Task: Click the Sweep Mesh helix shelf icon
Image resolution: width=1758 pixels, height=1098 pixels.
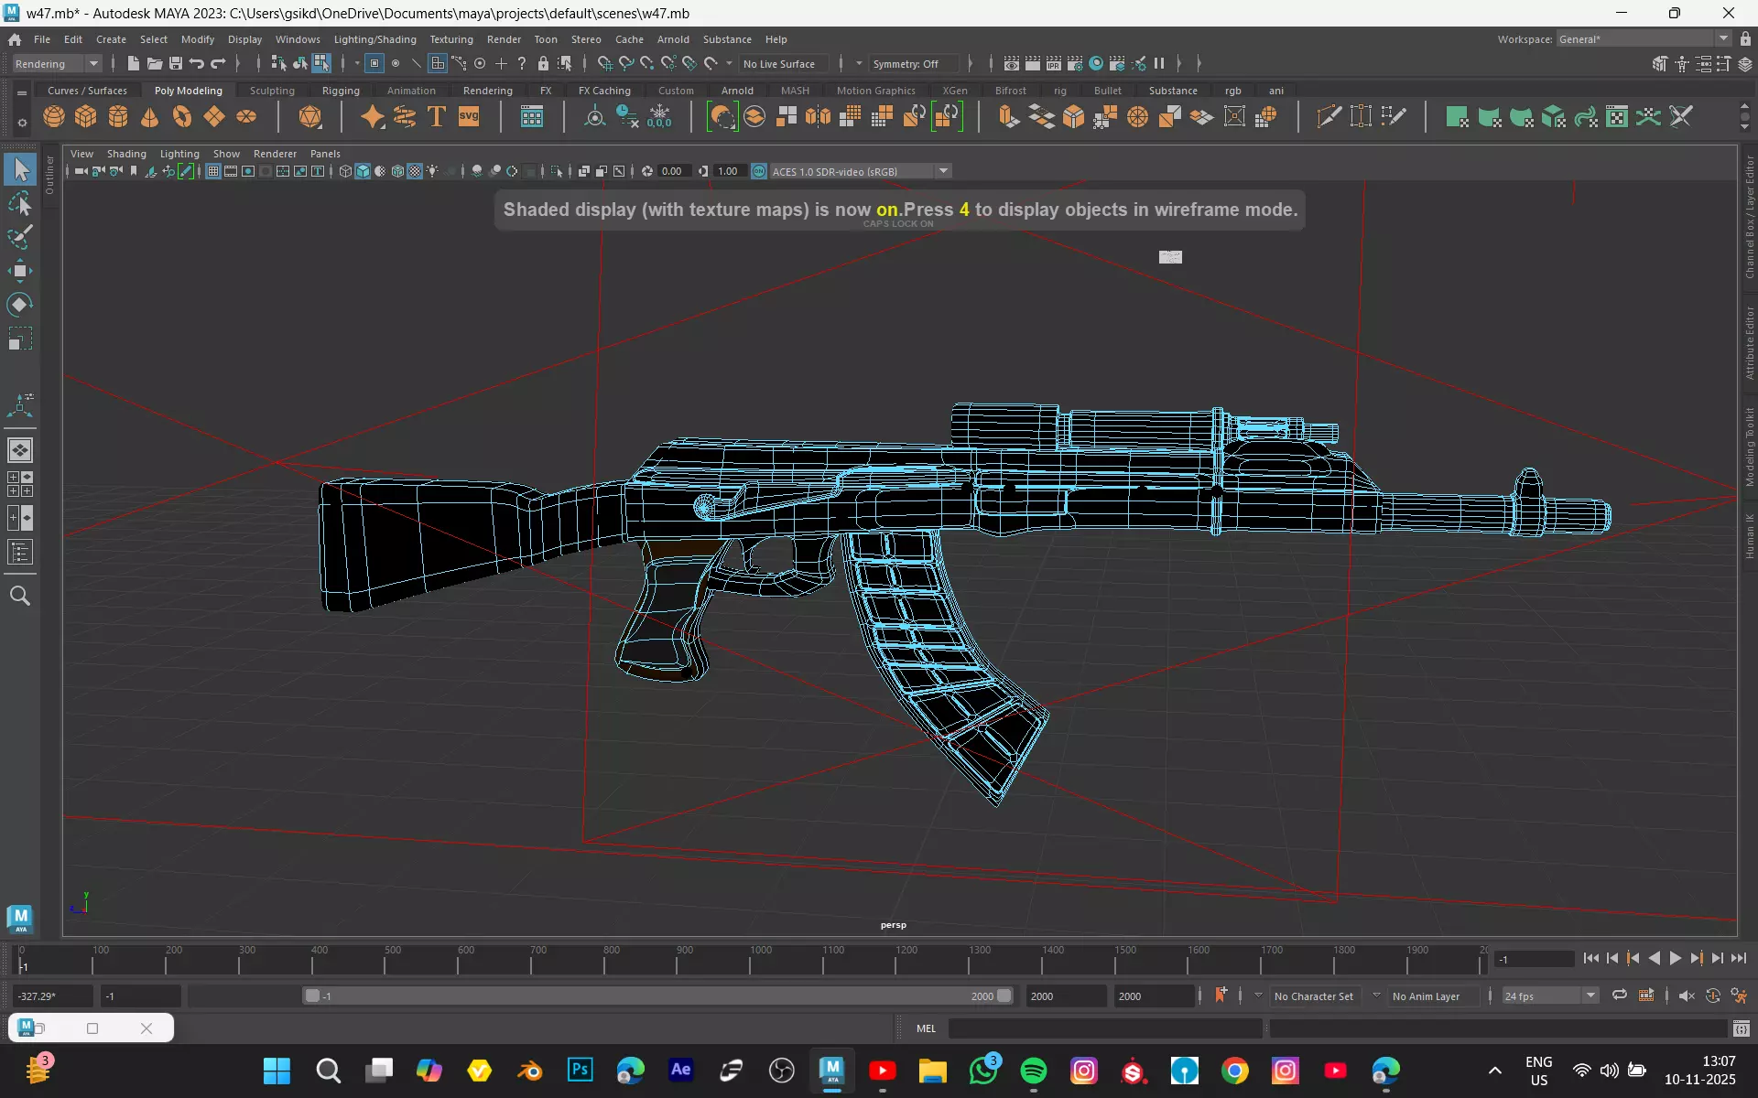Action: [x=405, y=117]
